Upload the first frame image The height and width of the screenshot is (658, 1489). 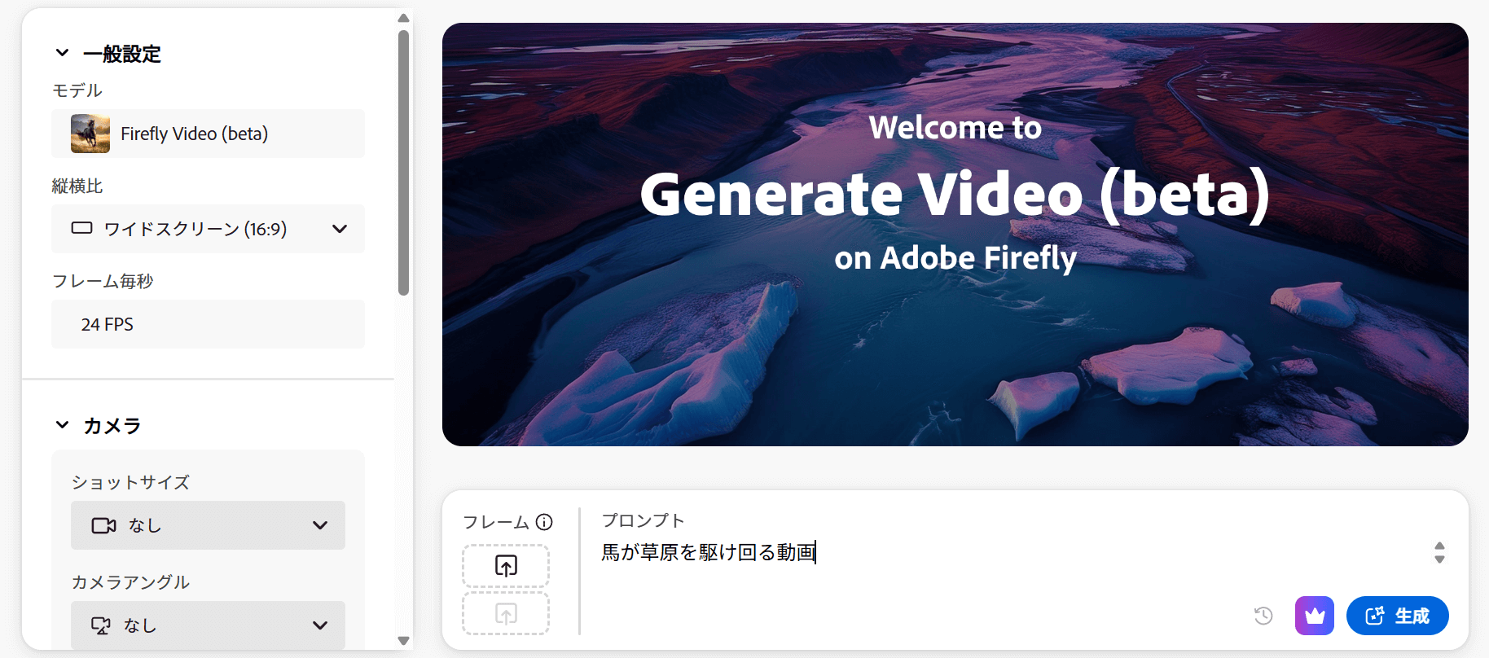point(506,566)
